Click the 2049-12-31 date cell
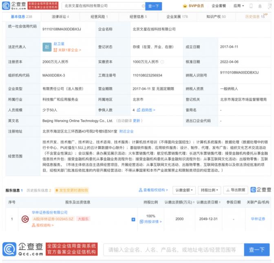Image resolution: width=274 pixels, height=263 pixels. [x=208, y=219]
